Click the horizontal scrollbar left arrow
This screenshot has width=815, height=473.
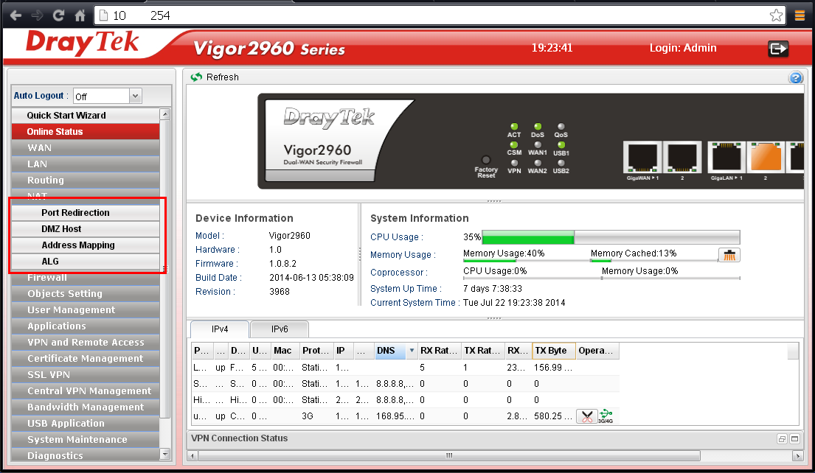click(193, 456)
